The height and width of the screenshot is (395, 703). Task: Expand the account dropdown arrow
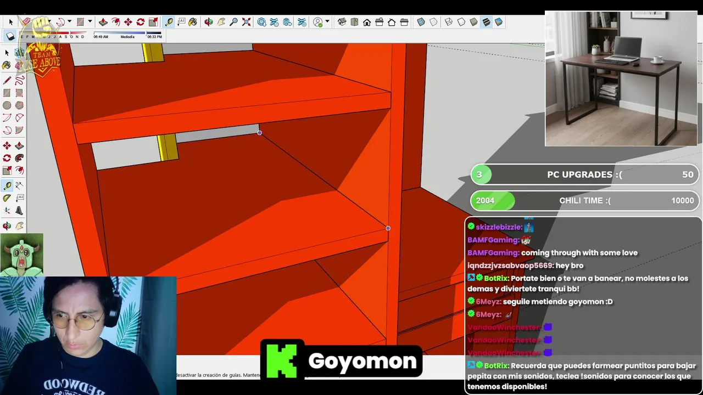327,22
